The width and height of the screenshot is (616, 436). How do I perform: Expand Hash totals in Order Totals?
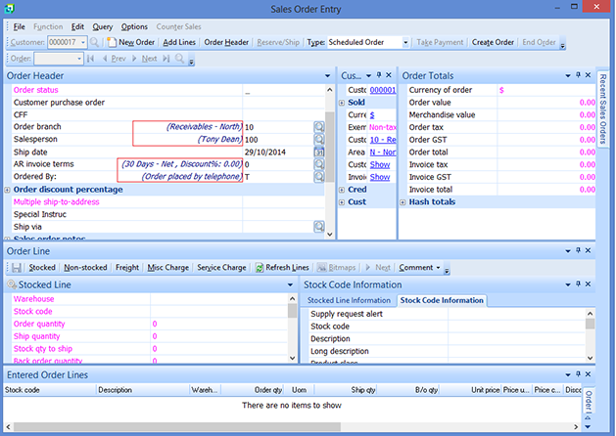[x=403, y=202]
